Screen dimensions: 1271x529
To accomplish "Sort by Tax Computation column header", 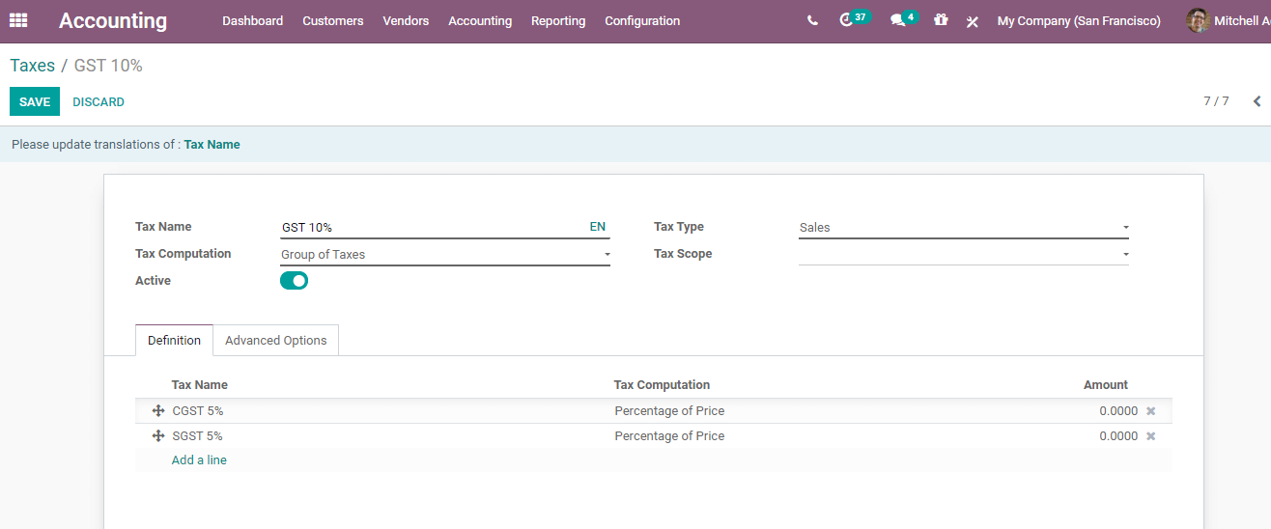I will coord(662,384).
